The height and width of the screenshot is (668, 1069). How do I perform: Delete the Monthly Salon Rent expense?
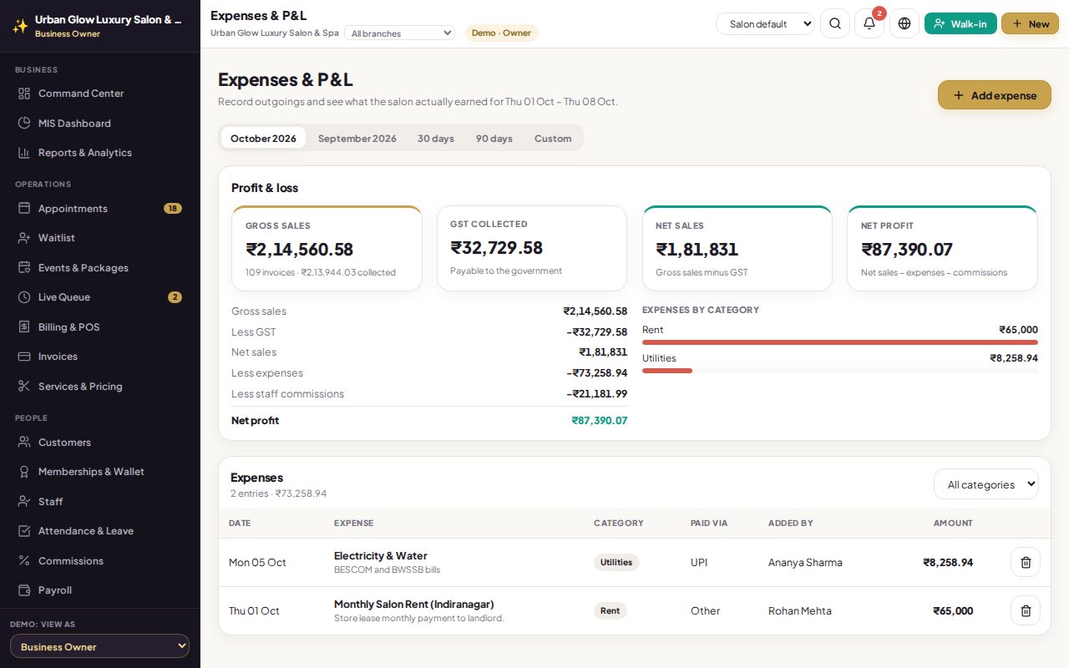click(x=1026, y=610)
